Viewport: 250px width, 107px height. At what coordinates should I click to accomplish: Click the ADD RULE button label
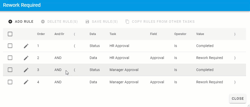pyautogui.click(x=24, y=21)
